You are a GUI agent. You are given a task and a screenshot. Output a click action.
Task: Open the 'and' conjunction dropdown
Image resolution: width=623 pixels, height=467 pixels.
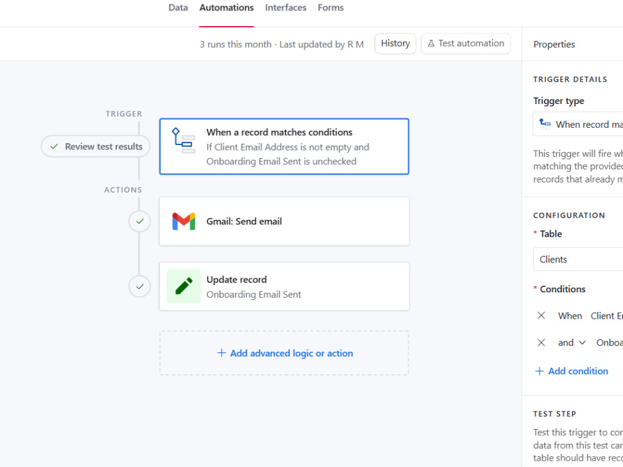tap(572, 342)
